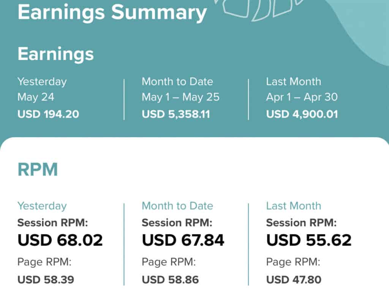Select USD 5,358.11 month-to-date amount

[176, 114]
